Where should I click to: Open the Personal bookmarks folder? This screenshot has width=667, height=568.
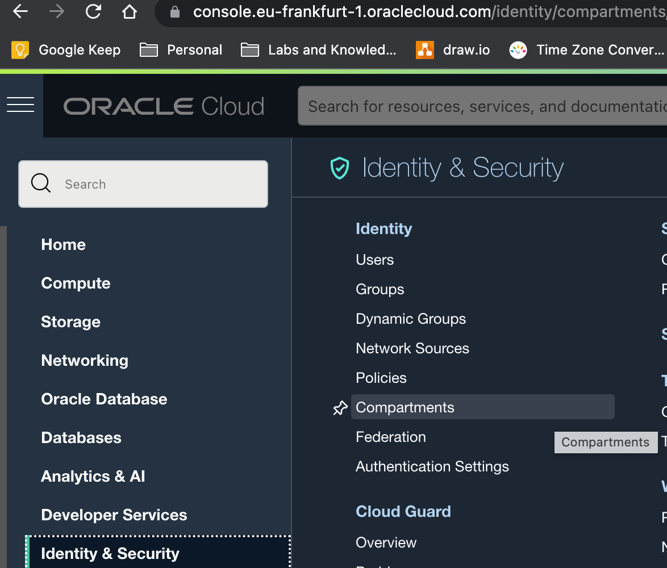[x=181, y=50]
